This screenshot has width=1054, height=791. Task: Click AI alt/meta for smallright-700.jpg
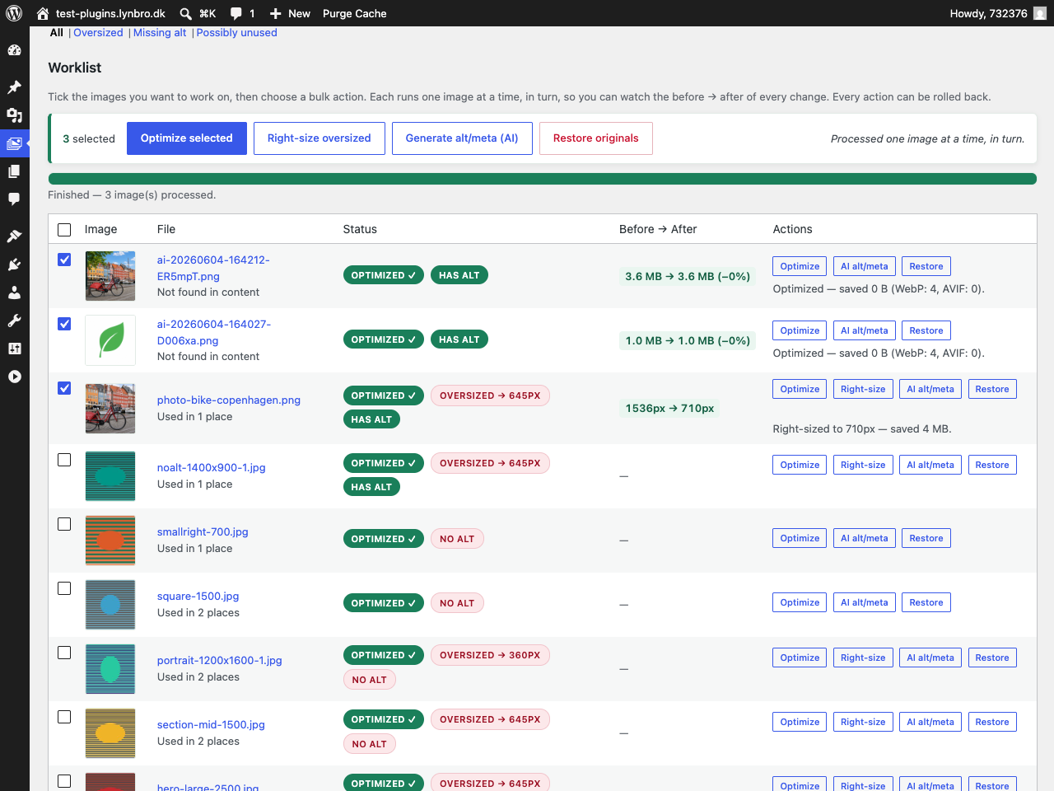coord(865,538)
